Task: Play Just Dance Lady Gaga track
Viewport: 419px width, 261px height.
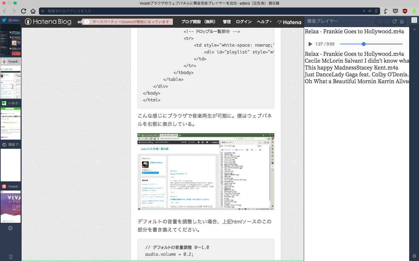Action: [357, 74]
